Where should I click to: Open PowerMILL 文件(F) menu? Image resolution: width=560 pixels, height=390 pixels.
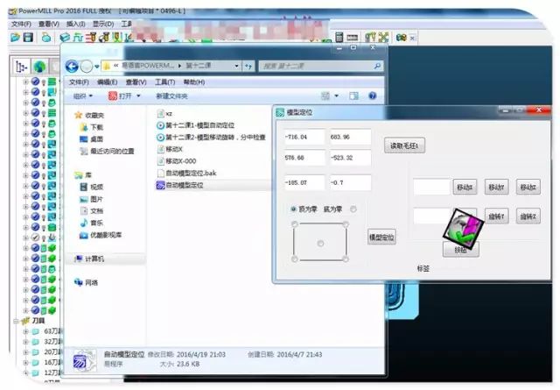pyautogui.click(x=21, y=24)
